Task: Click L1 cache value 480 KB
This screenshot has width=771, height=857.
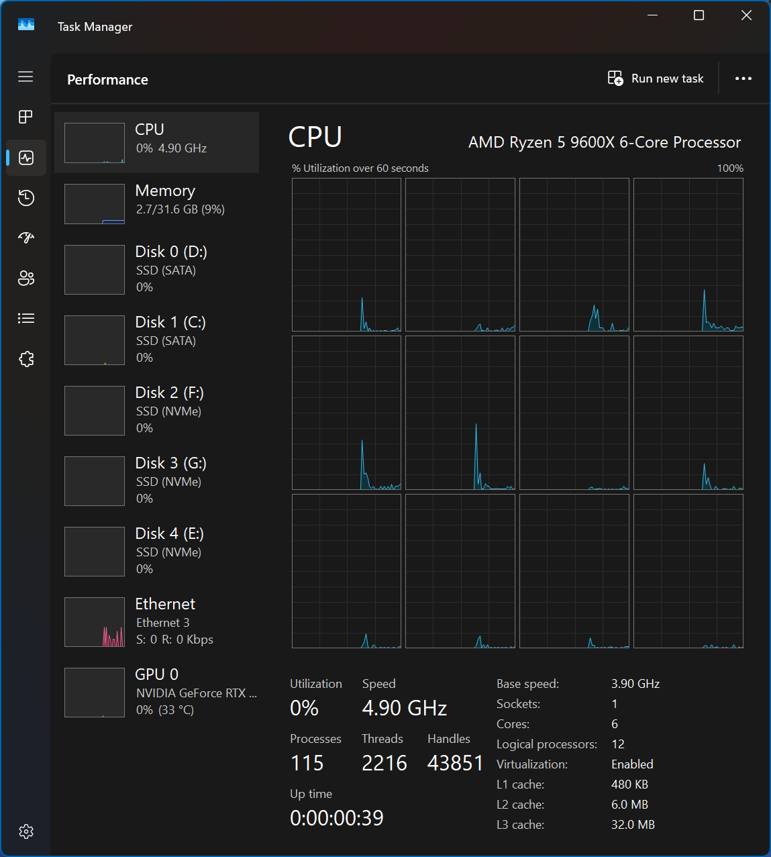Action: 629,785
